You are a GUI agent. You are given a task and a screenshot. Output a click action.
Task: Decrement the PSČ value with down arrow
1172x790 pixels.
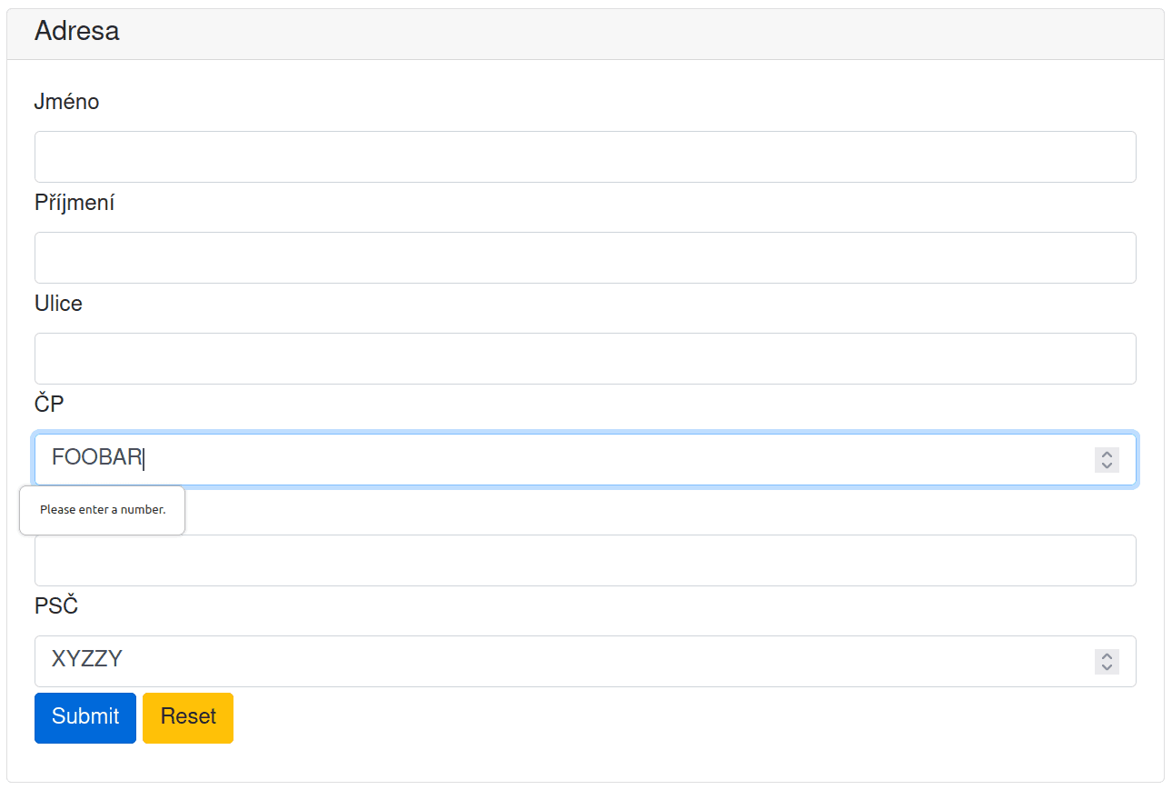click(x=1107, y=667)
